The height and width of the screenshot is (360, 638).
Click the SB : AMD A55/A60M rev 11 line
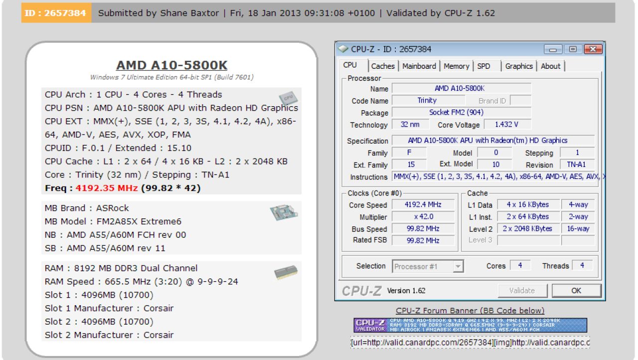pyautogui.click(x=105, y=248)
